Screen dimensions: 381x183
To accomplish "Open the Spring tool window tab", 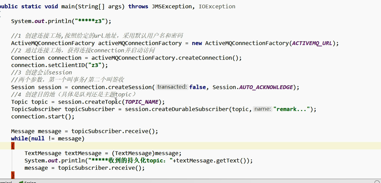I will (x=28, y=182).
